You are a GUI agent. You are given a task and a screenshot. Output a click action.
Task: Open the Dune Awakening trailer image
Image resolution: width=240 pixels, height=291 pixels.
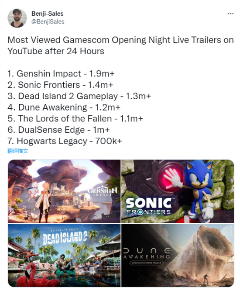(x=178, y=255)
